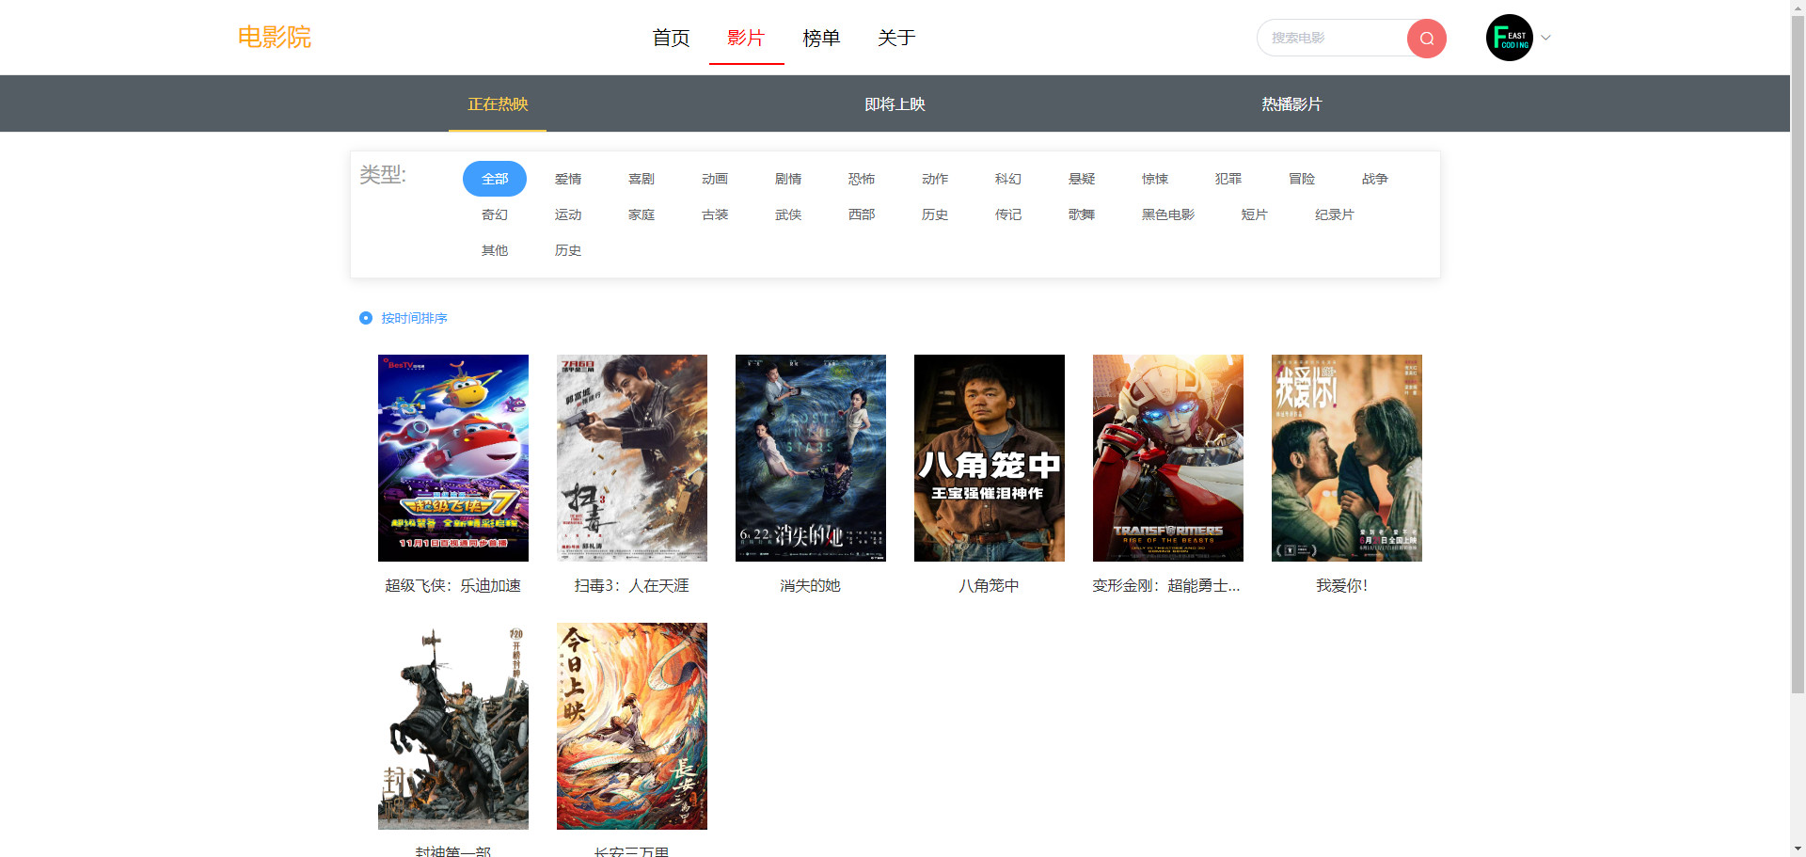Open the 封神第一部 movie poster
The height and width of the screenshot is (857, 1806).
coord(453,726)
